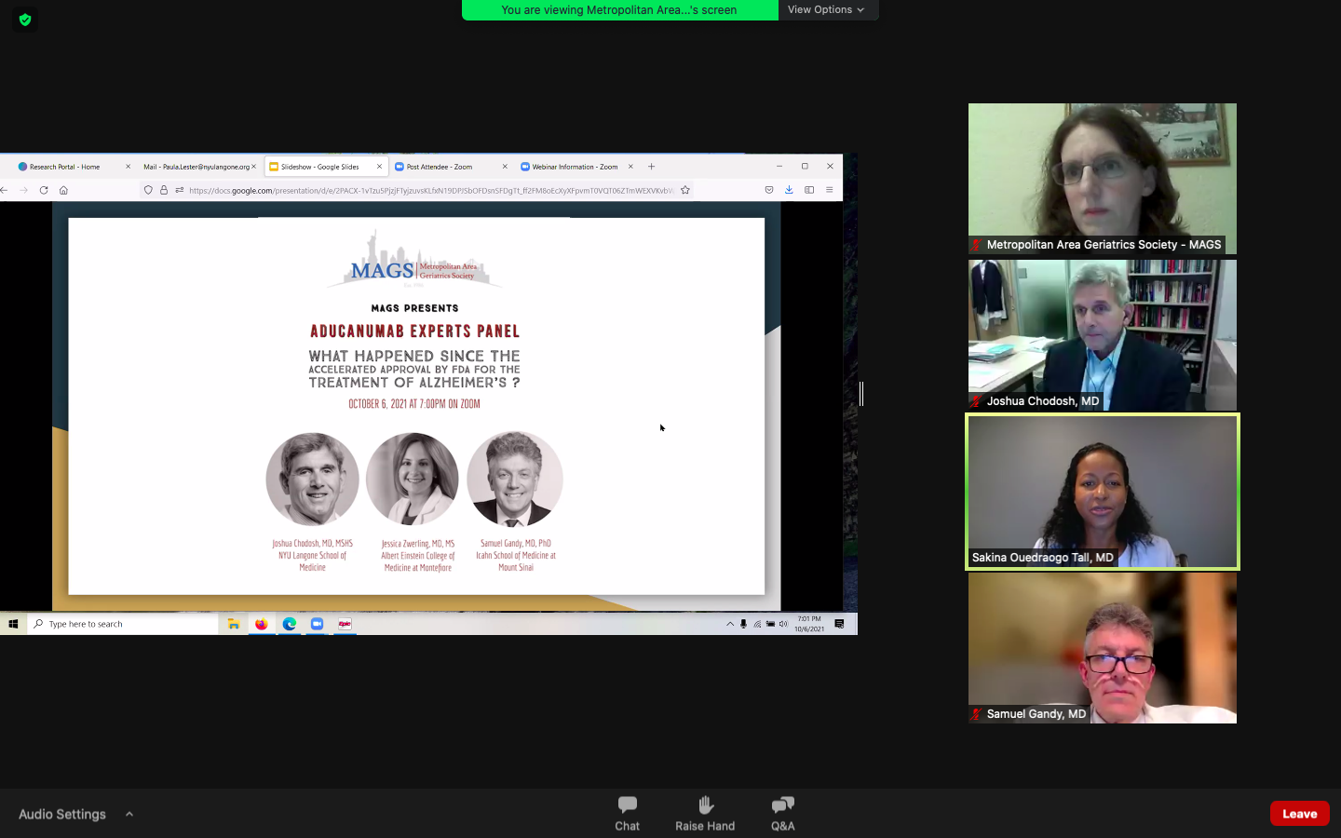Bookmark this page with the star icon
The width and height of the screenshot is (1341, 838).
coord(685,190)
